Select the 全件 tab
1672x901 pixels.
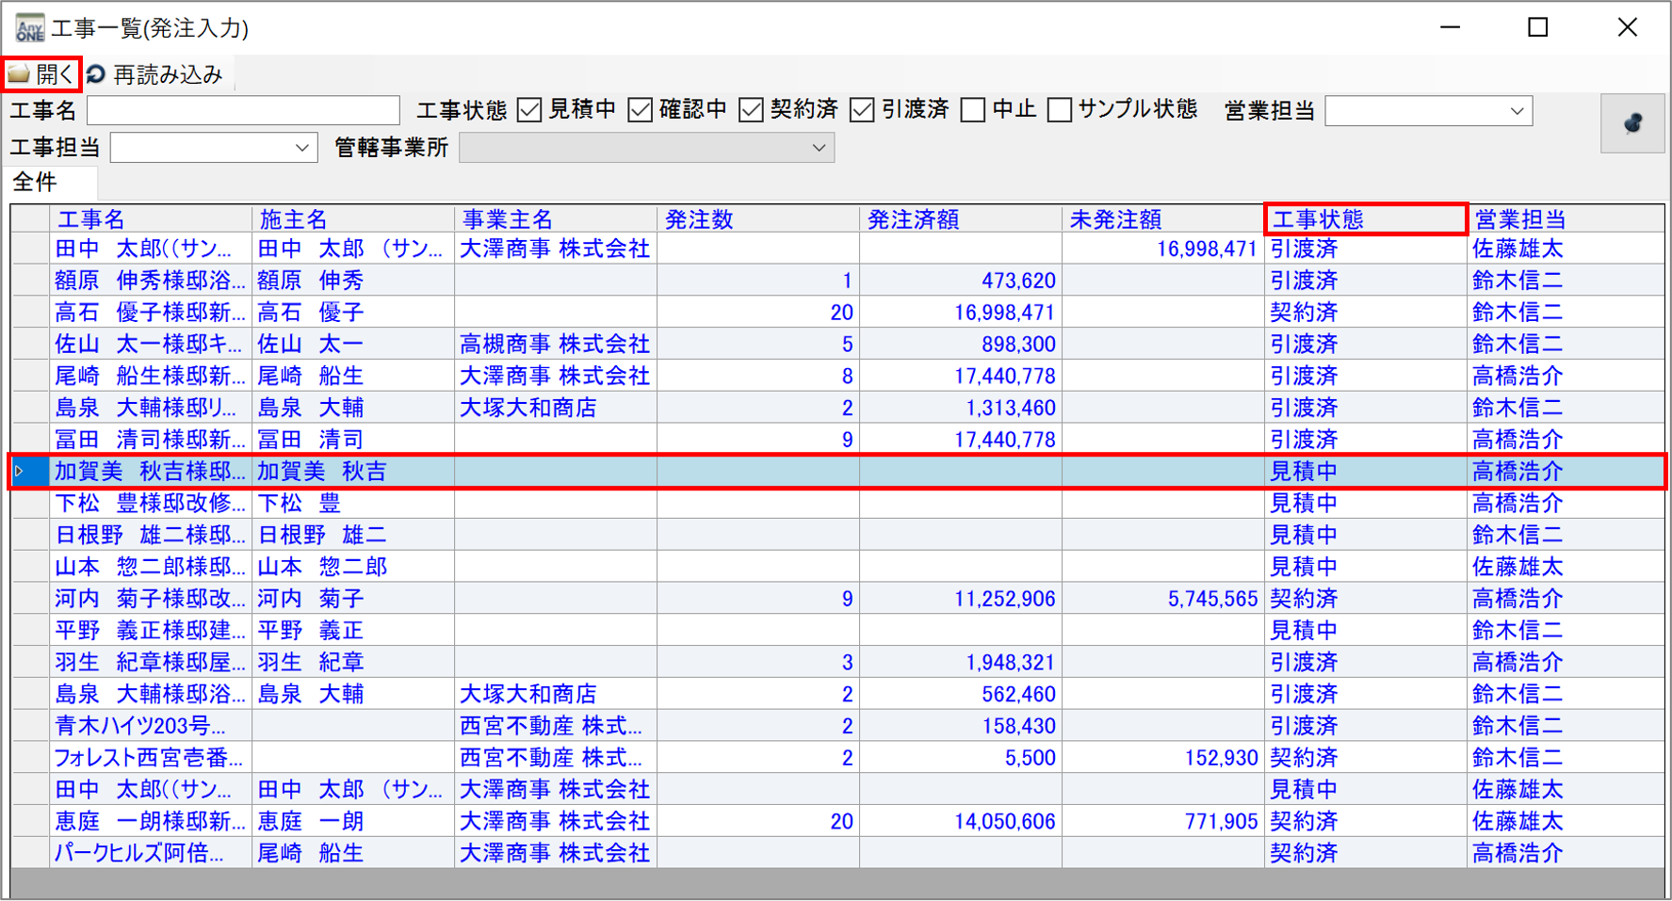pos(35,182)
